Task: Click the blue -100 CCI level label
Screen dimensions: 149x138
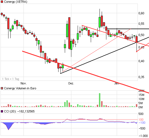Action: click(142, 123)
